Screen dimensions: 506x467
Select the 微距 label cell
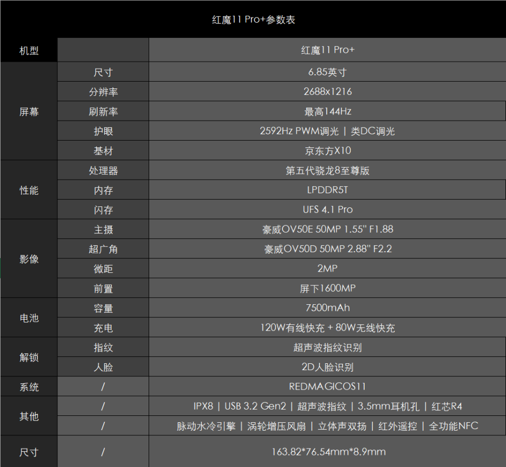pos(103,269)
